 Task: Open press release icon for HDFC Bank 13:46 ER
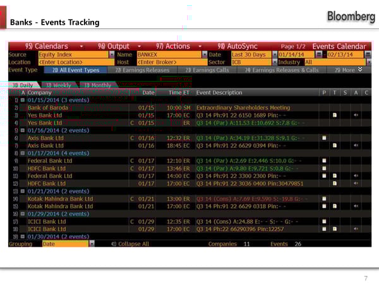[324, 169]
